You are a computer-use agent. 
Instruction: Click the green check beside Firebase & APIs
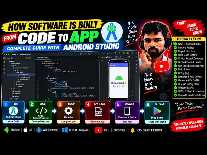pos(175,88)
